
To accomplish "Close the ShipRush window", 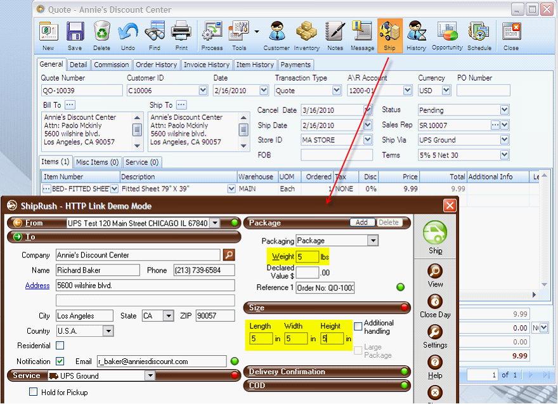I will coord(450,205).
